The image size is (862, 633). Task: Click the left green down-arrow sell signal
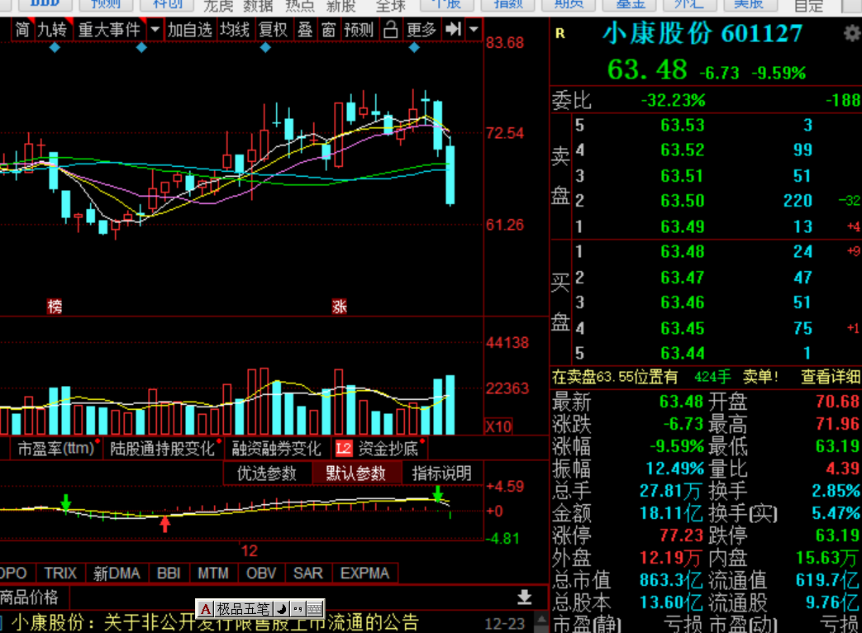pos(66,502)
